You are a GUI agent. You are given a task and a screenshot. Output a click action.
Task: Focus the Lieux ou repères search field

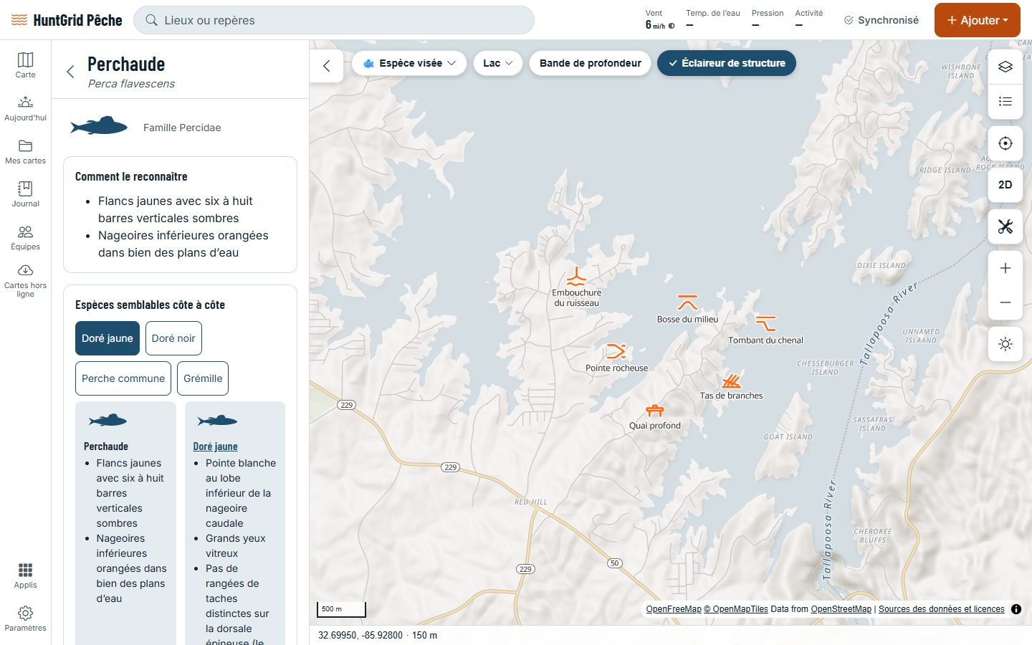click(x=334, y=20)
